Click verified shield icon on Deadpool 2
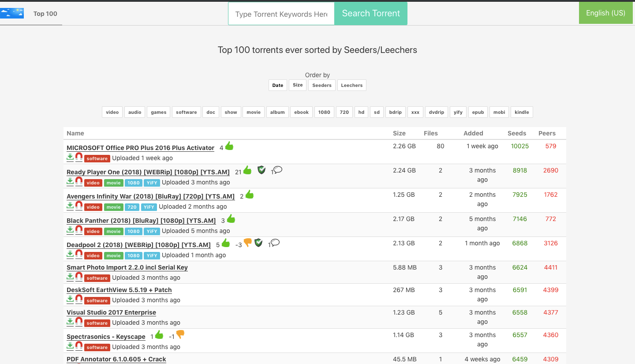The width and height of the screenshot is (635, 364). coord(258,243)
